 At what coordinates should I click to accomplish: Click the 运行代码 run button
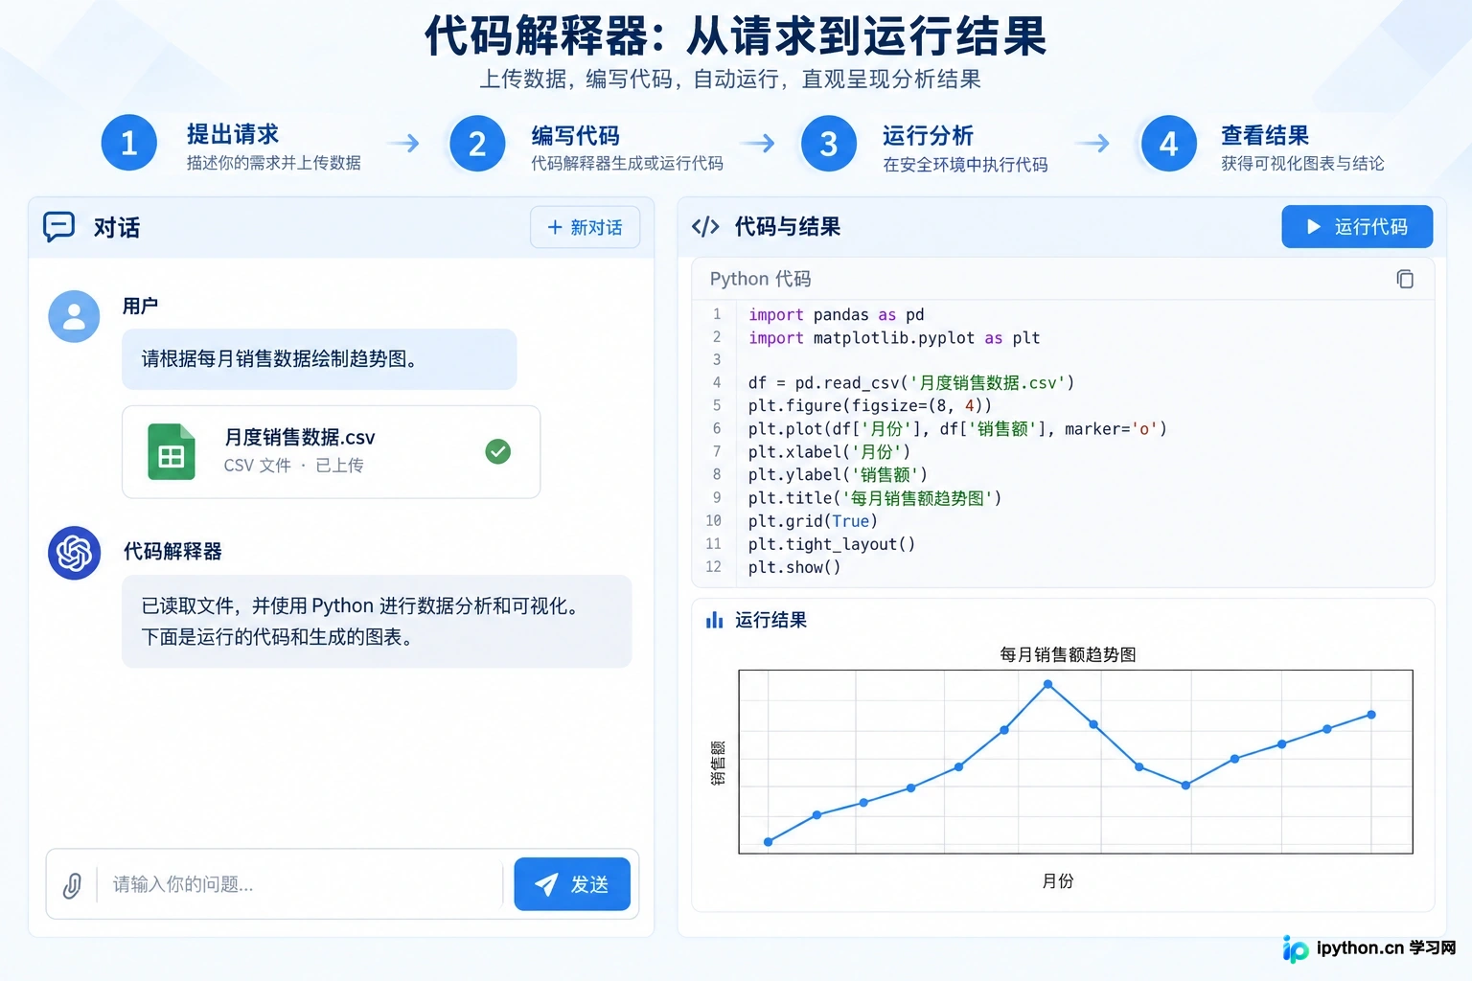point(1357,226)
